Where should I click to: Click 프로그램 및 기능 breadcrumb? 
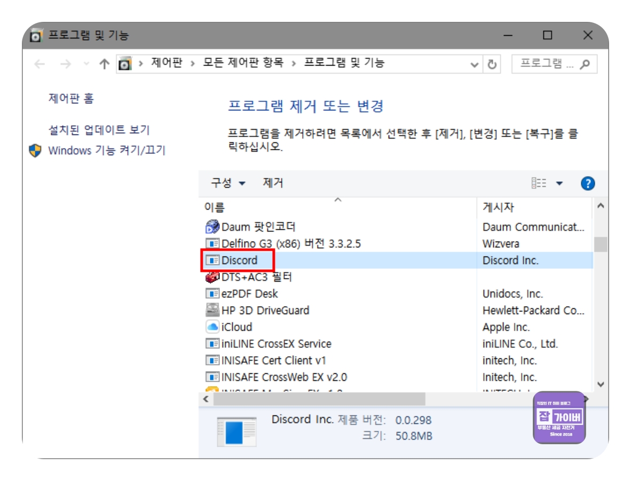[344, 63]
